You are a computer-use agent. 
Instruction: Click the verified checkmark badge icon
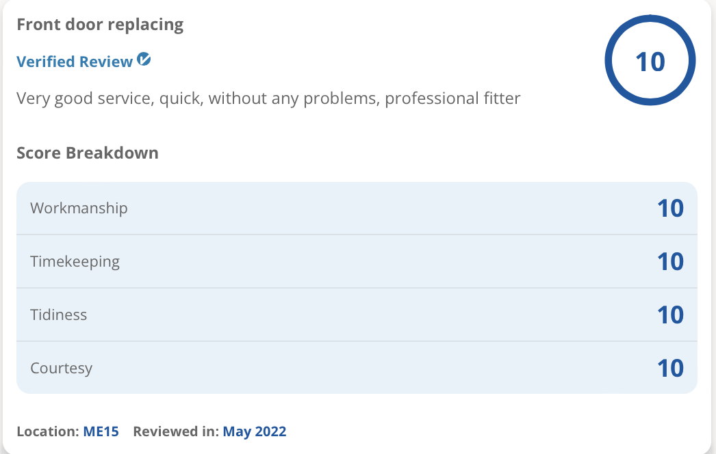click(144, 59)
